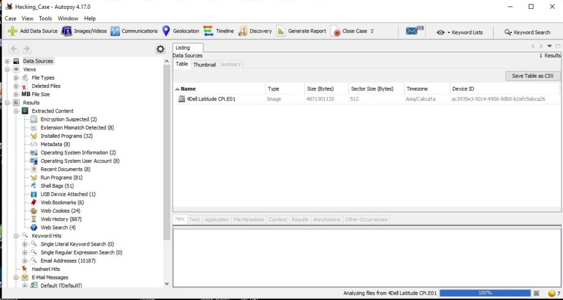Image resolution: width=563 pixels, height=300 pixels.
Task: Select the Table view tab
Action: 181,64
